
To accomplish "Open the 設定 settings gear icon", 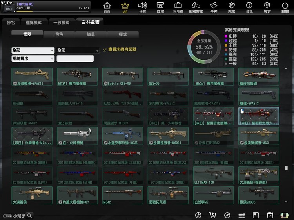I will (267, 7).
